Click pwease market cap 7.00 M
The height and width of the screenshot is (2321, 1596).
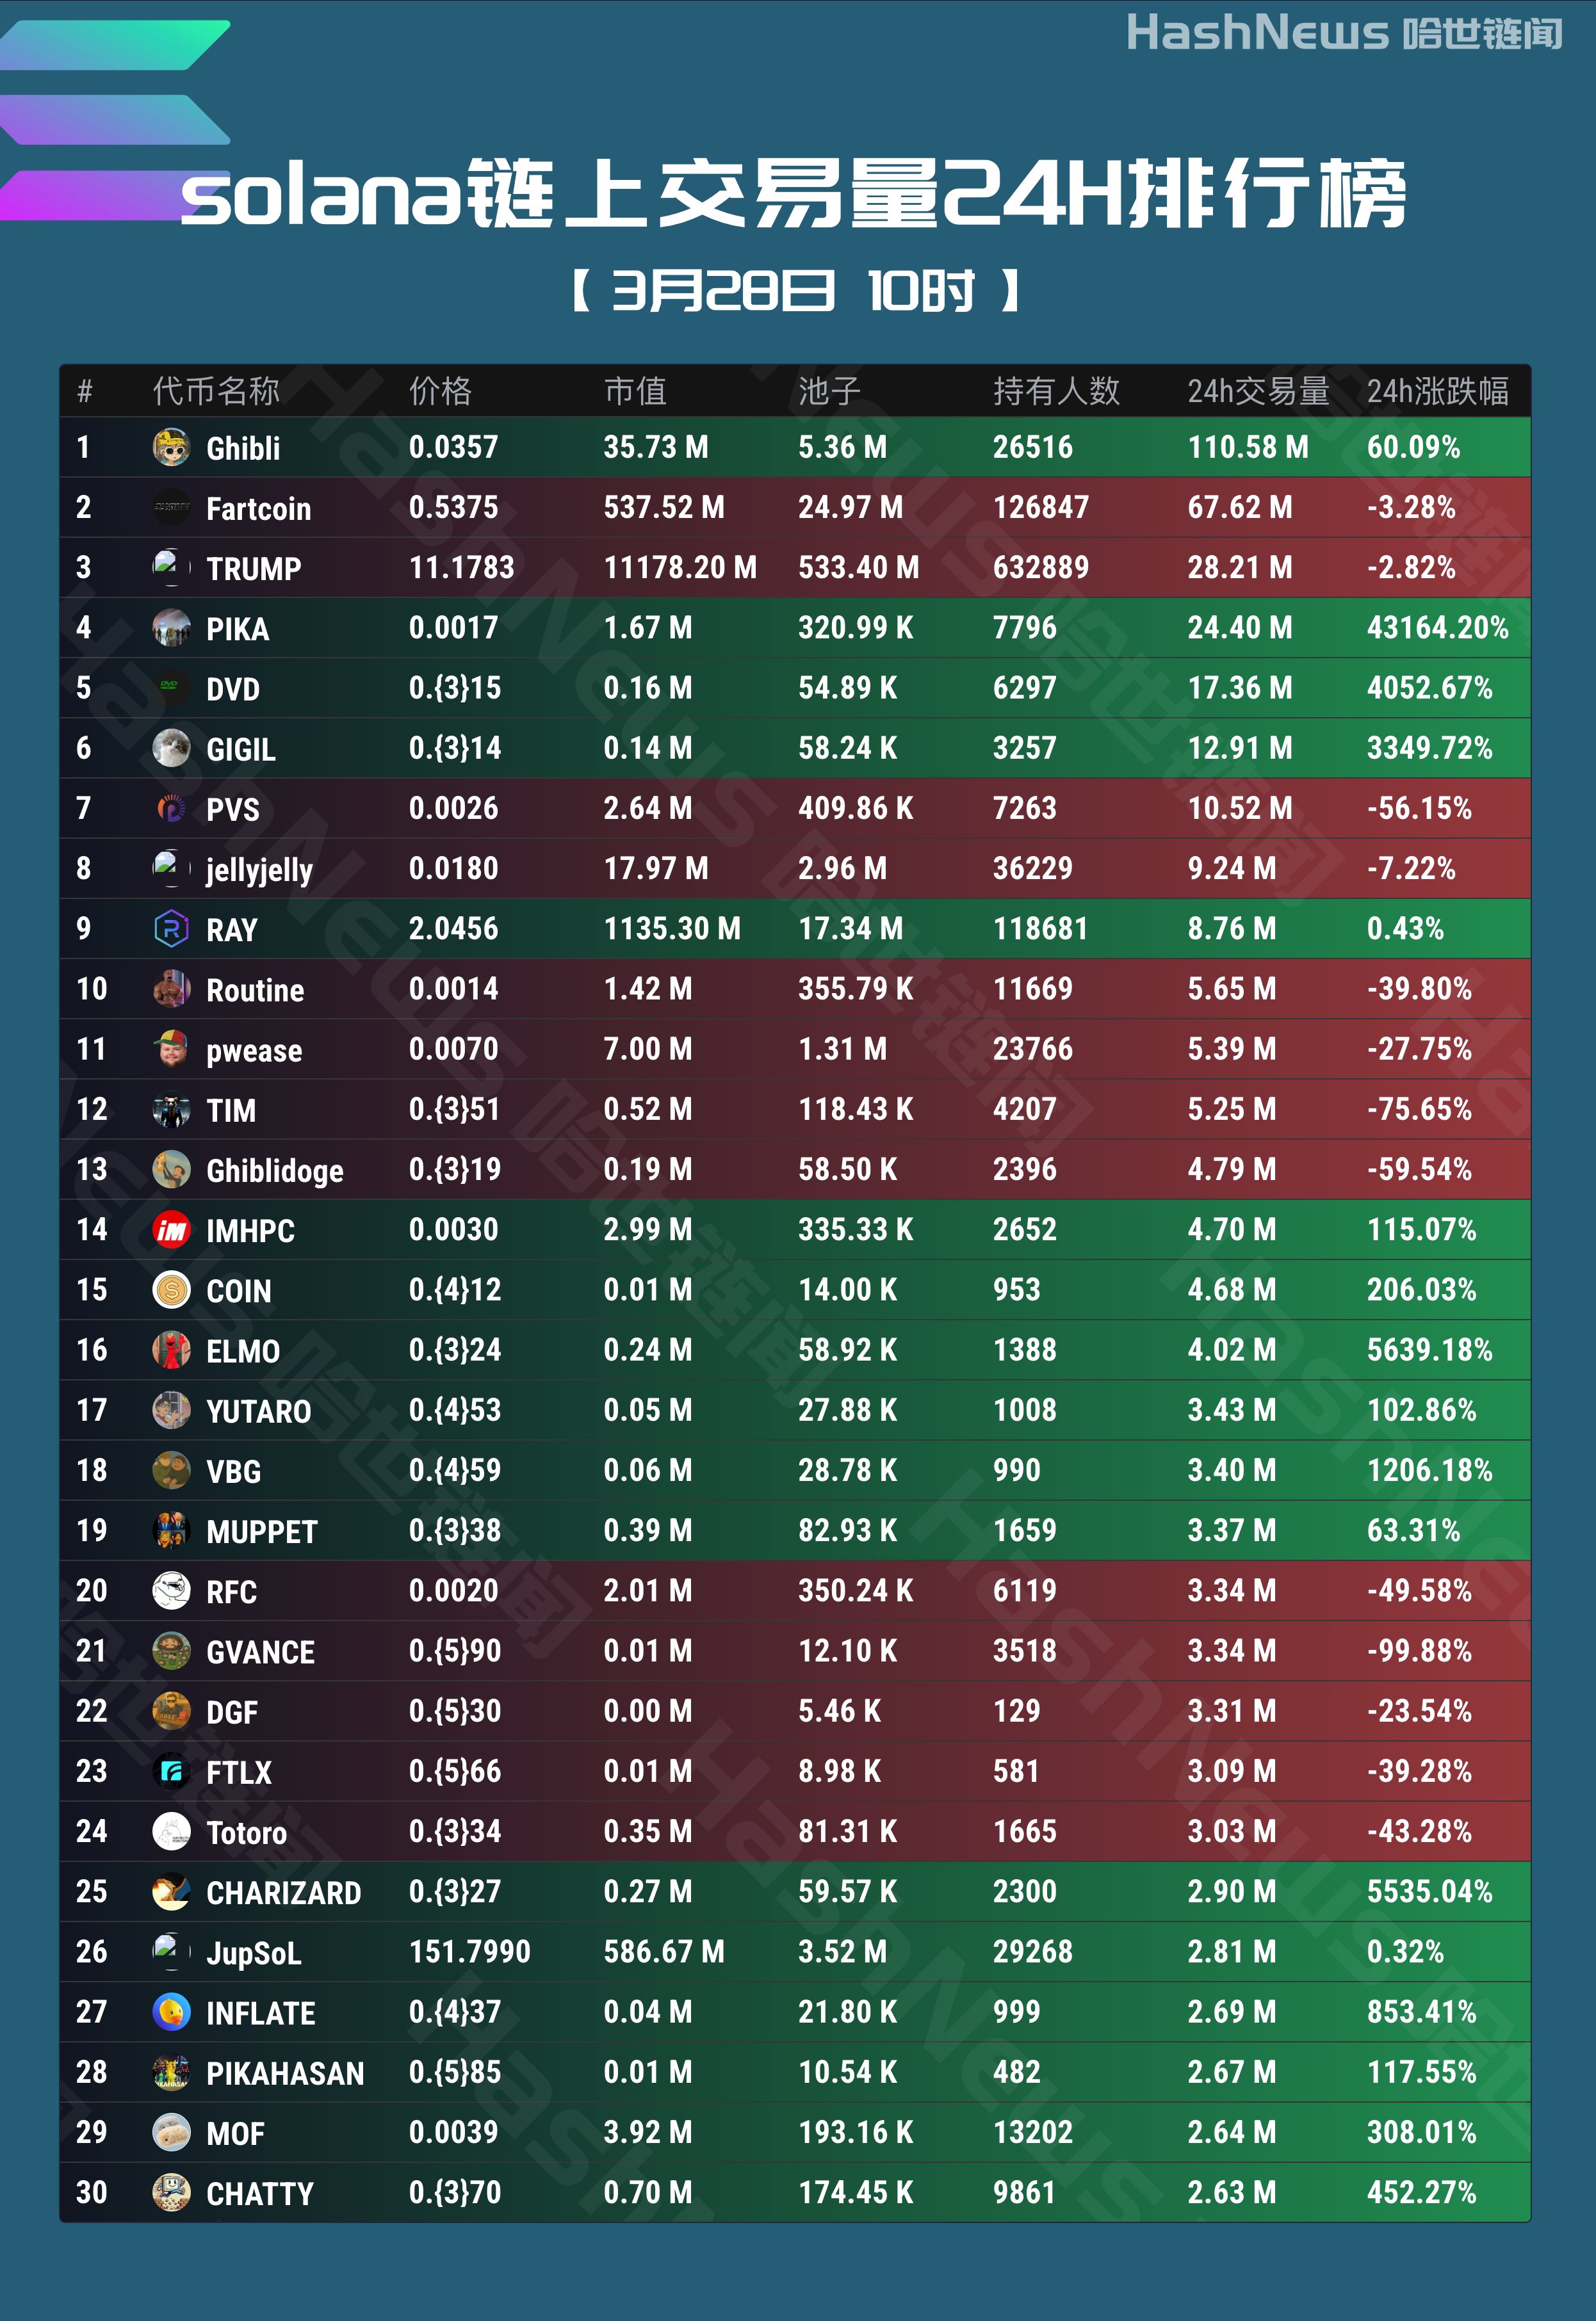click(648, 1049)
